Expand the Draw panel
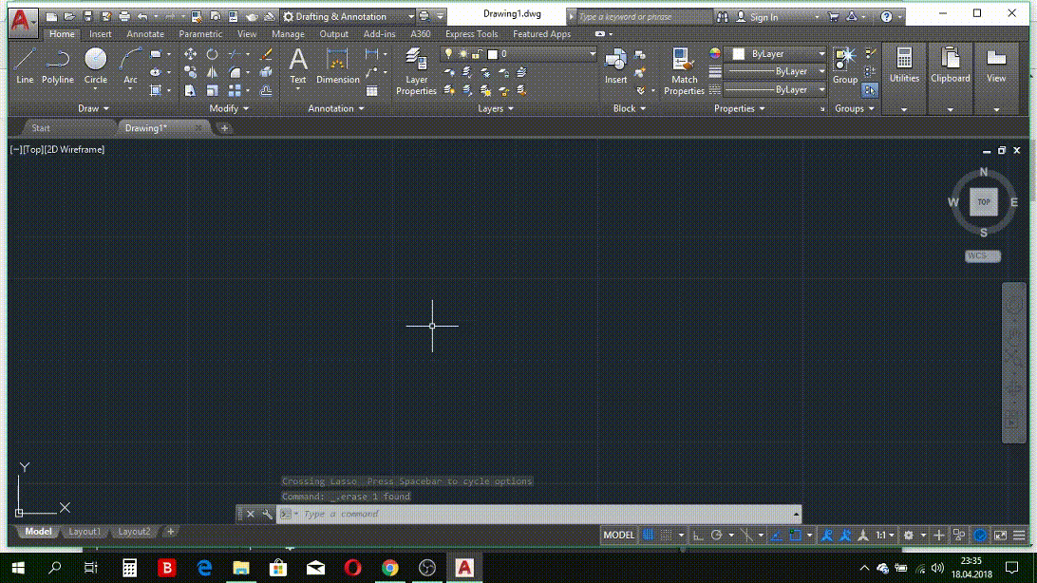 pyautogui.click(x=93, y=108)
